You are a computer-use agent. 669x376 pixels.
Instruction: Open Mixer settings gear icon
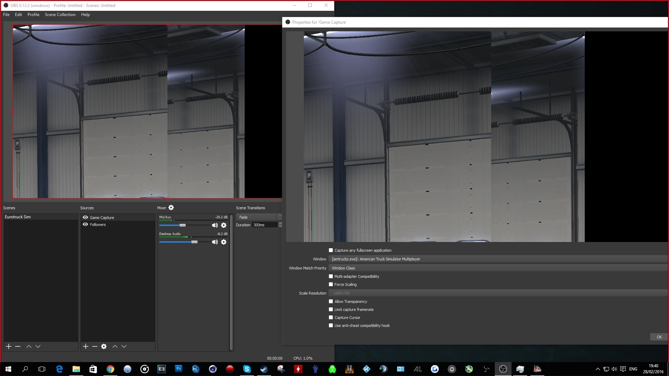(171, 207)
